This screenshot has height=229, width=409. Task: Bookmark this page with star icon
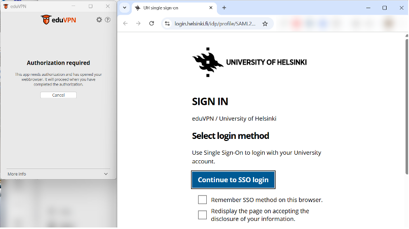(265, 24)
